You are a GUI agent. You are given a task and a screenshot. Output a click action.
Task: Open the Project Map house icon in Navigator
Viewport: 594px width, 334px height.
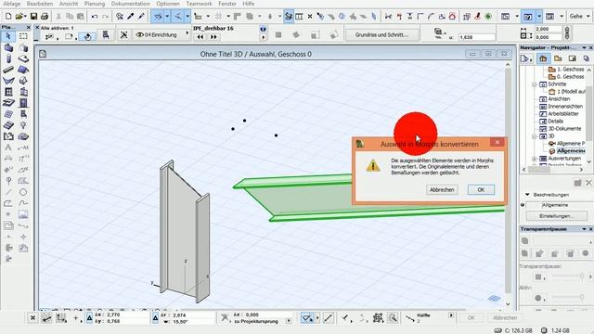click(543, 58)
